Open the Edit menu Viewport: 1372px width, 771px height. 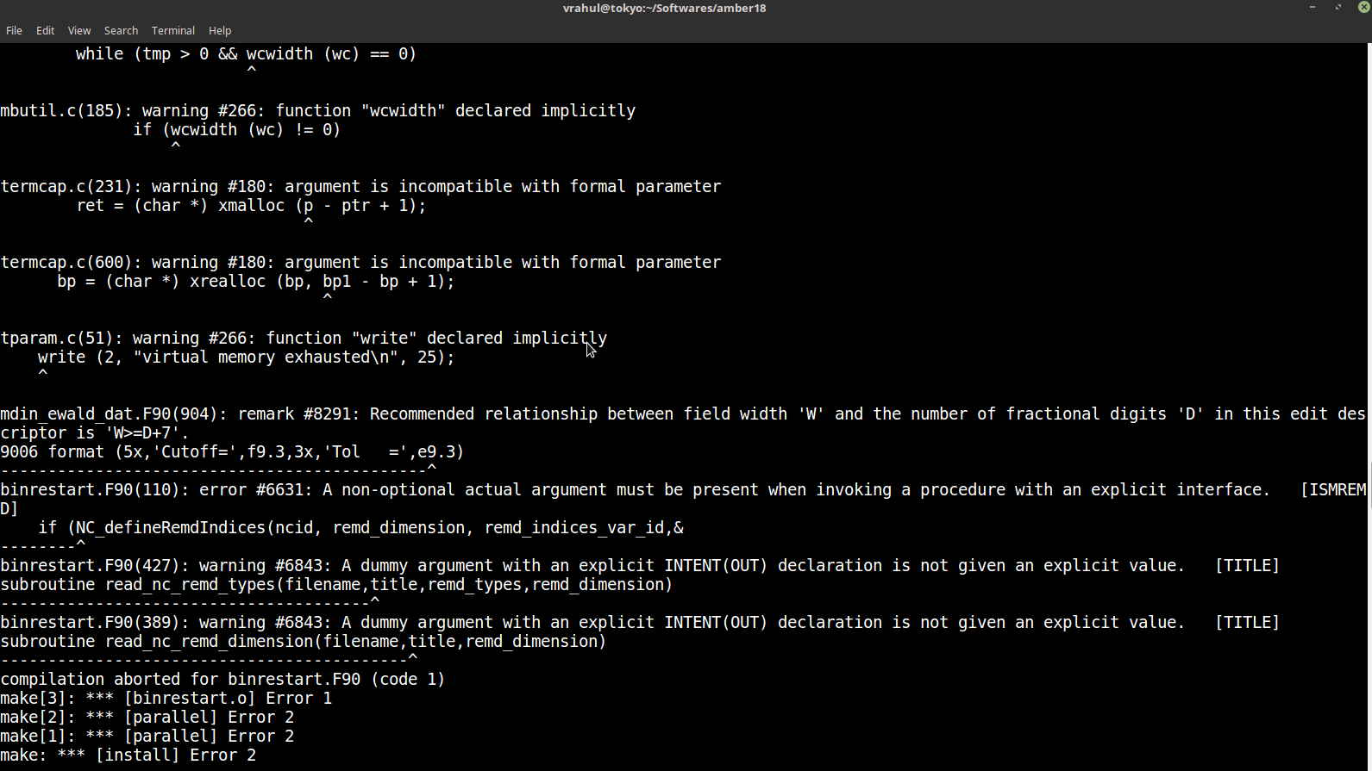pyautogui.click(x=45, y=30)
